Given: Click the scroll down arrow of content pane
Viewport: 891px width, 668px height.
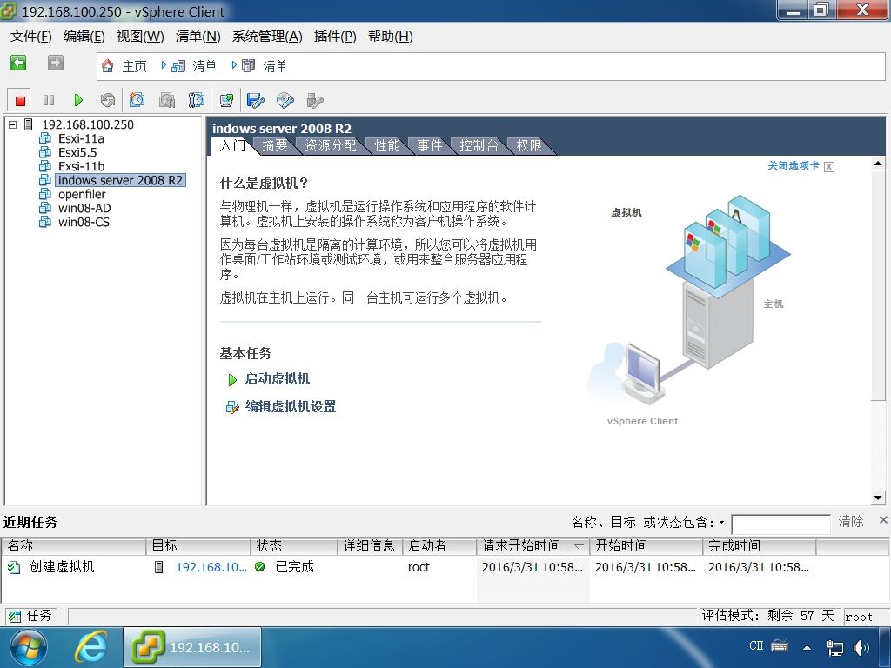Looking at the screenshot, I should click(878, 498).
